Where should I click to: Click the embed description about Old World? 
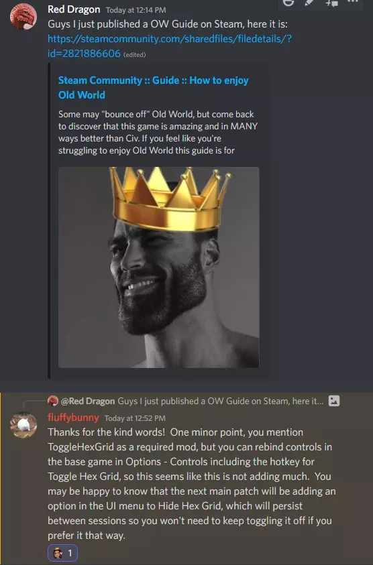tap(158, 132)
